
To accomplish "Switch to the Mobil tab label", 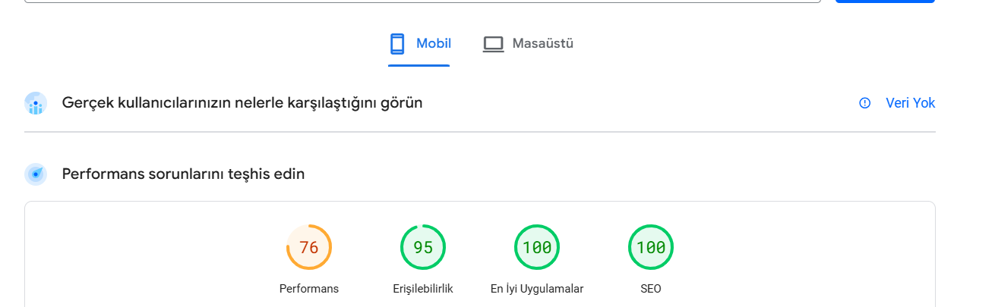I will click(x=434, y=43).
